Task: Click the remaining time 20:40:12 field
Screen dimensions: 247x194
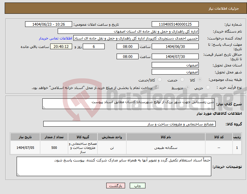Action: coord(61,46)
